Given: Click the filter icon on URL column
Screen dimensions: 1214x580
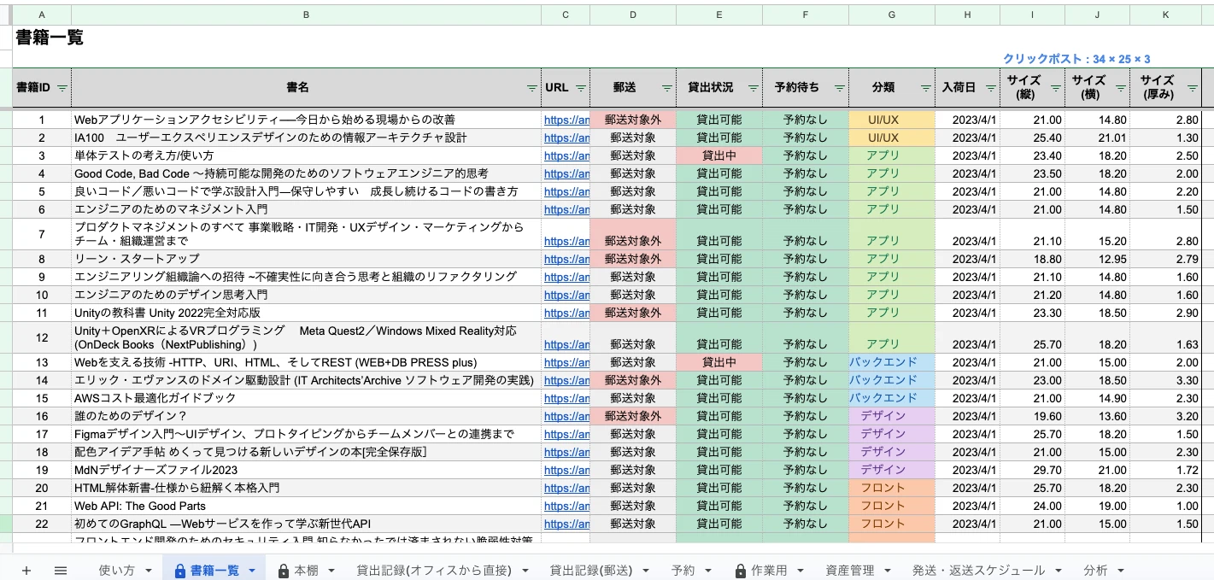Looking at the screenshot, I should 582,87.
